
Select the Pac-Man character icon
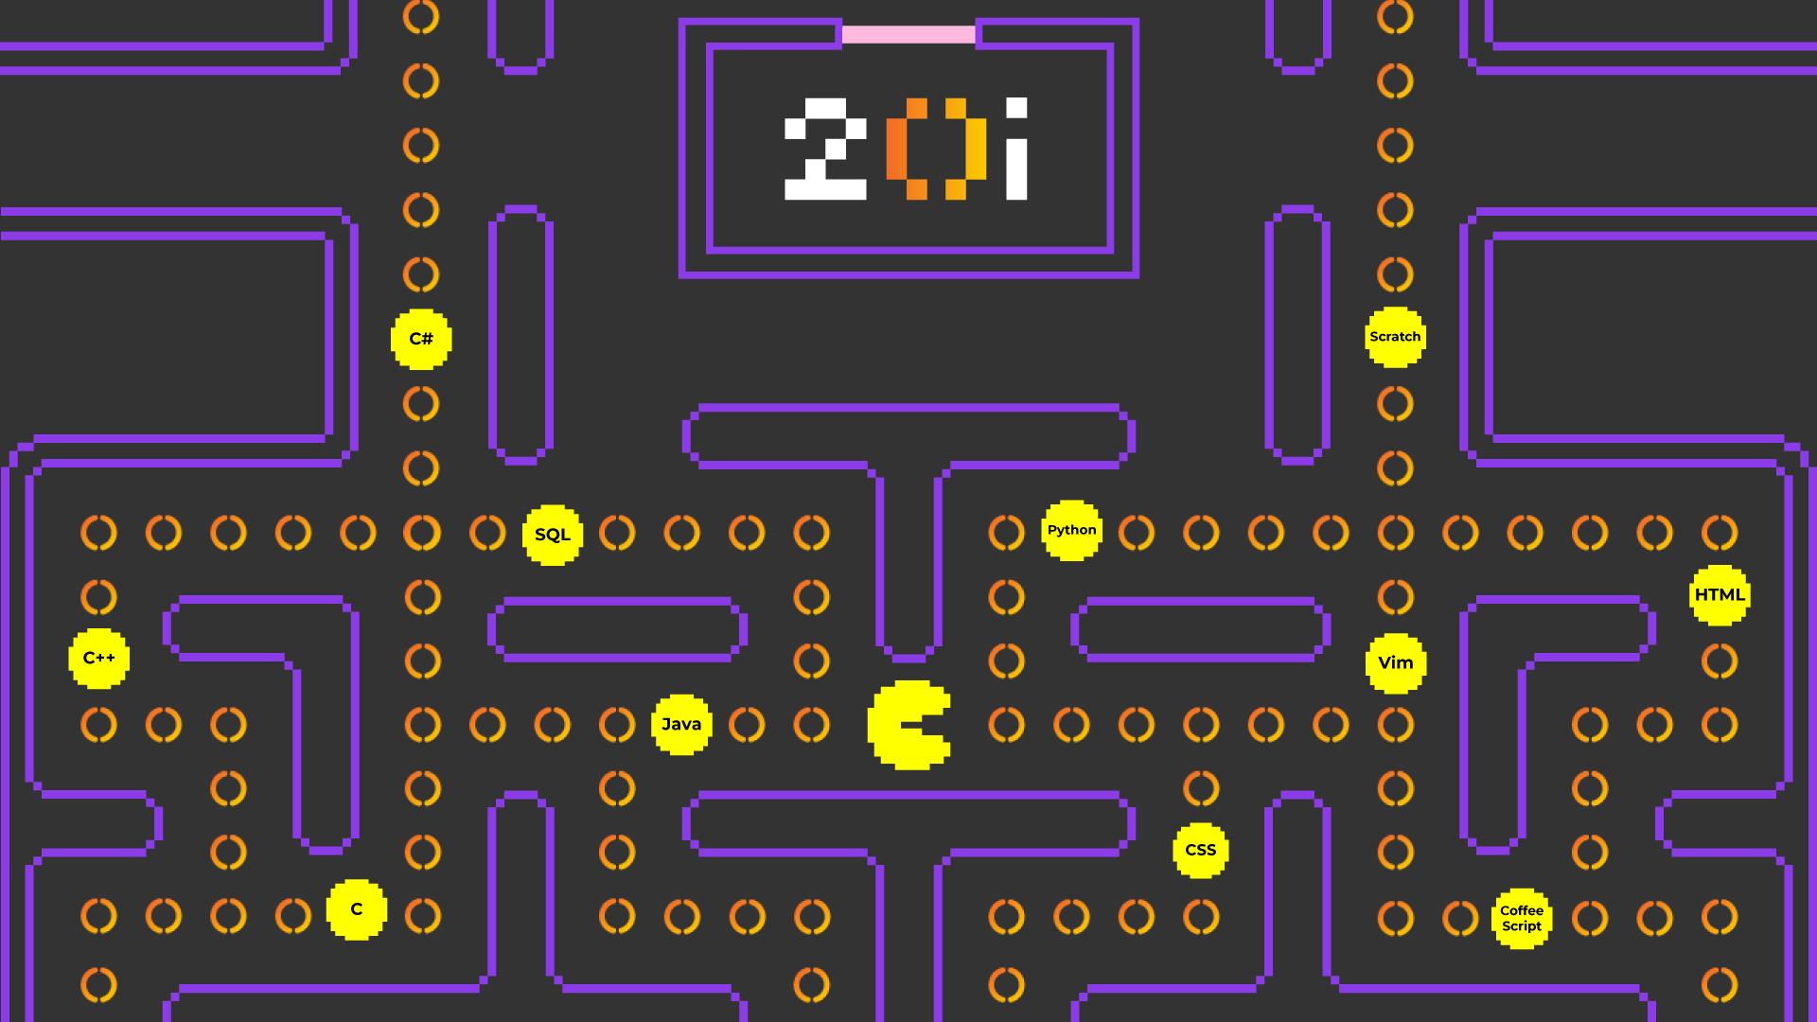click(908, 724)
